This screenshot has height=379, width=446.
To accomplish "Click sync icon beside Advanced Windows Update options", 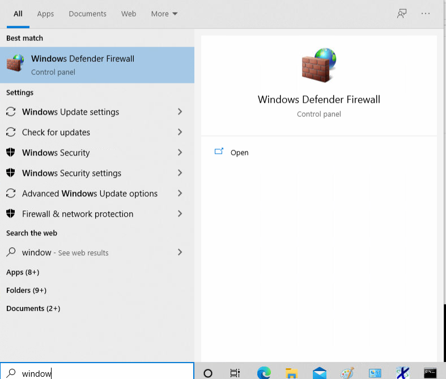I will click(11, 193).
